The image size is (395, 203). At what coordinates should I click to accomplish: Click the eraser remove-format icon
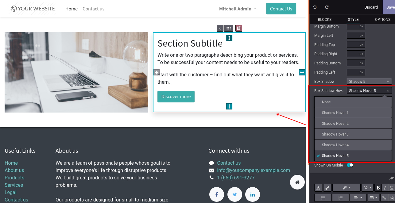click(391, 178)
